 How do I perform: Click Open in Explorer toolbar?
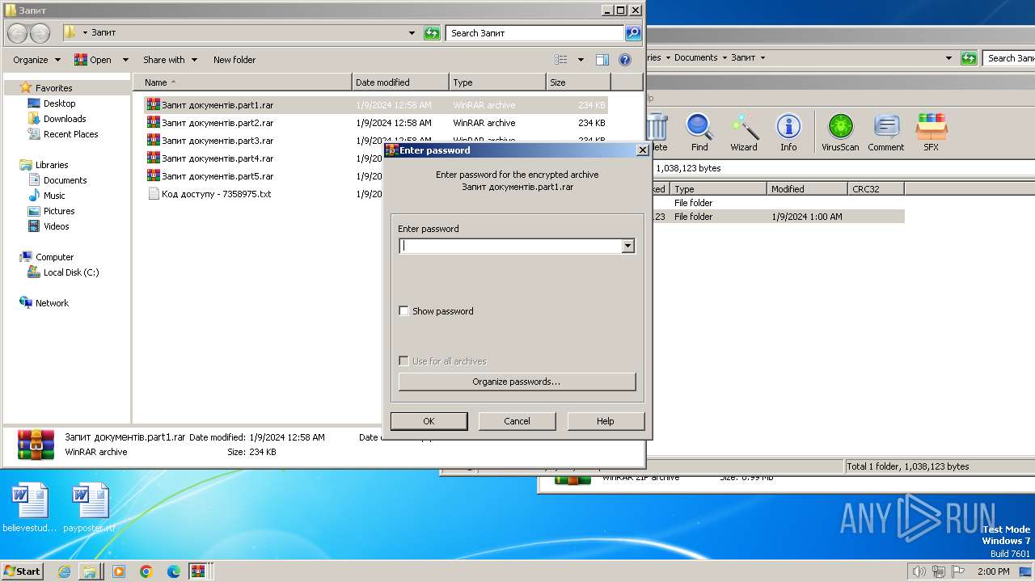93,60
